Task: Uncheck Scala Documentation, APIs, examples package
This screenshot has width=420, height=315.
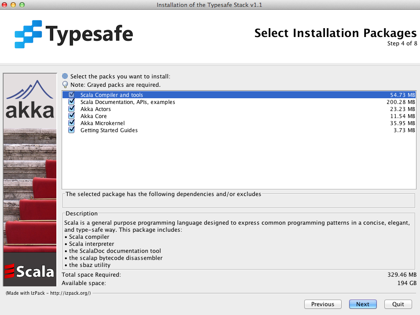Action: (71, 102)
